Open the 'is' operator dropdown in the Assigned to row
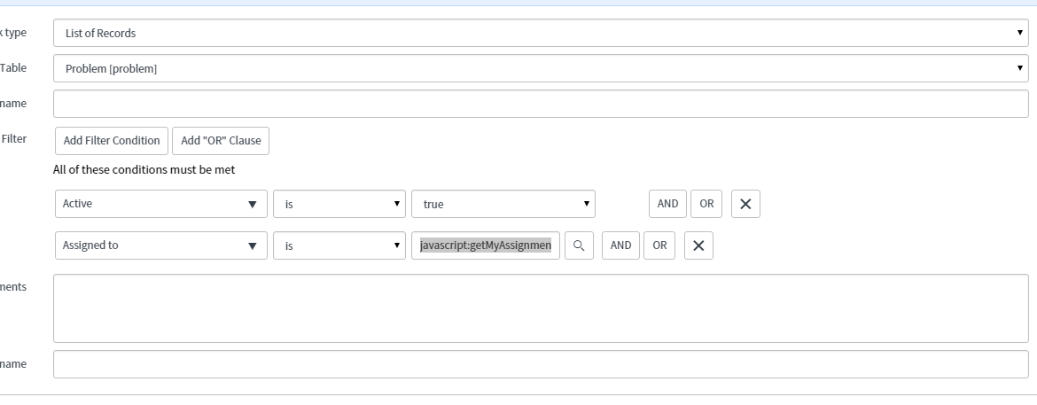This screenshot has height=405, width=1037. pyautogui.click(x=339, y=245)
